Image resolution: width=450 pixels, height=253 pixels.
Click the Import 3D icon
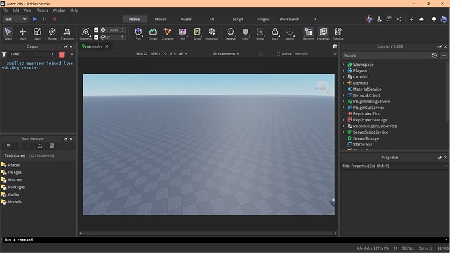(x=212, y=33)
